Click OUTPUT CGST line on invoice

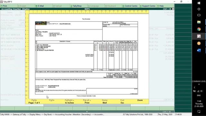pos(89,55)
